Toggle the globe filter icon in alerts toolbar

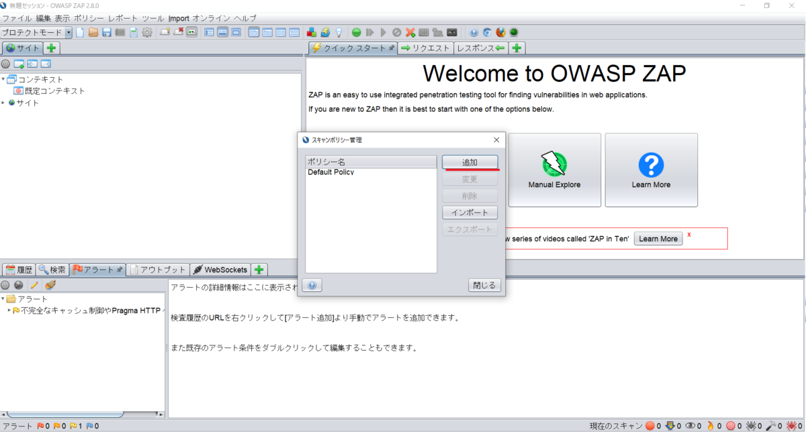coord(19,285)
